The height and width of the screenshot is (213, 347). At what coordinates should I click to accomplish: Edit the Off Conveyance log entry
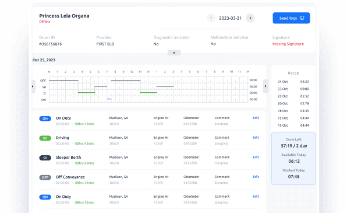256,177
